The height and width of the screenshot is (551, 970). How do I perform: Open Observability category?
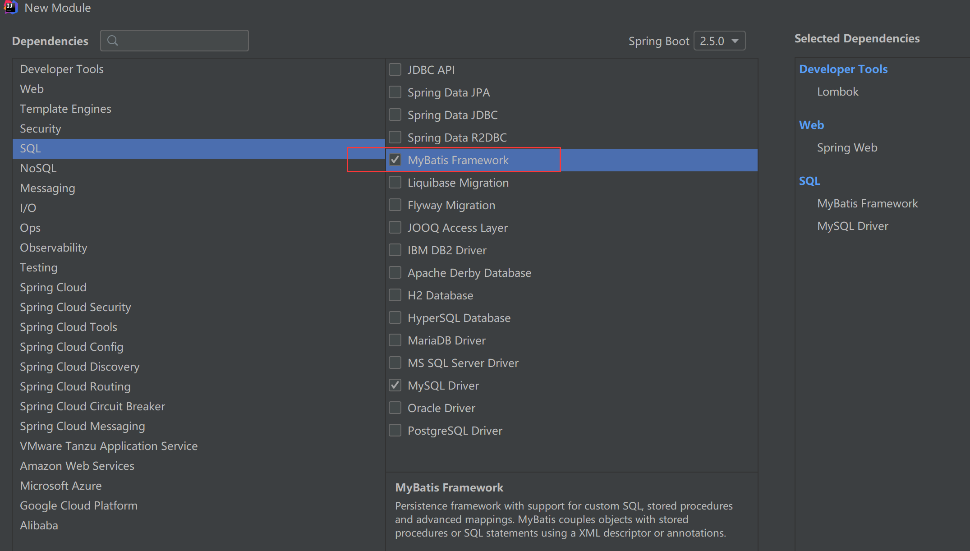coord(199,248)
